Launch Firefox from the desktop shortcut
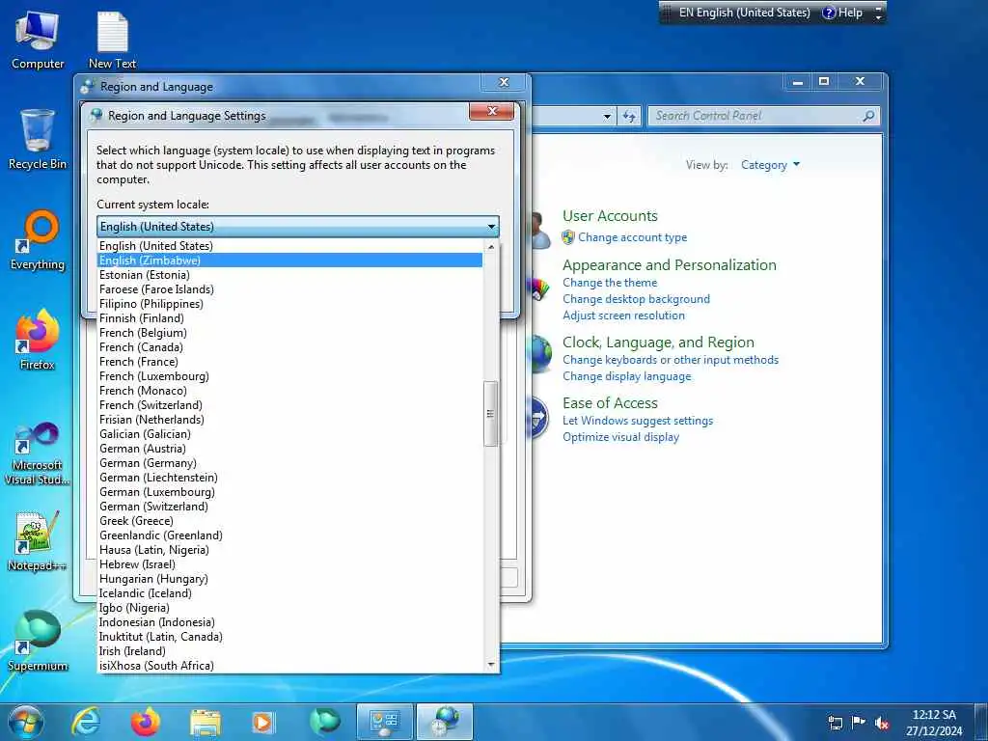 [x=38, y=341]
